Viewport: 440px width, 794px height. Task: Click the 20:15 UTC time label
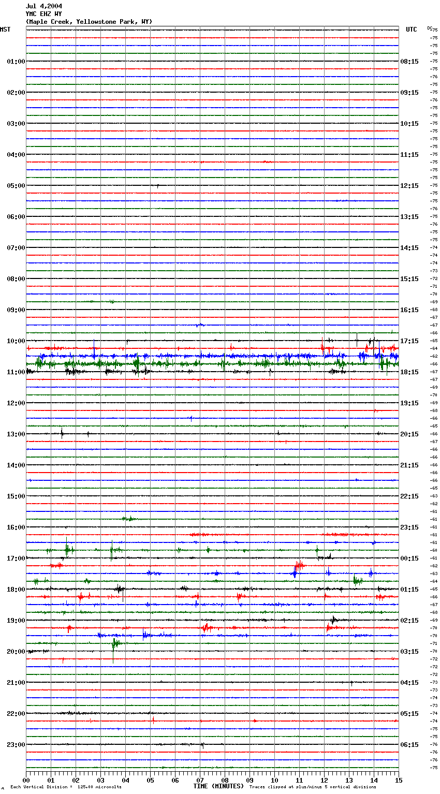coord(409,434)
